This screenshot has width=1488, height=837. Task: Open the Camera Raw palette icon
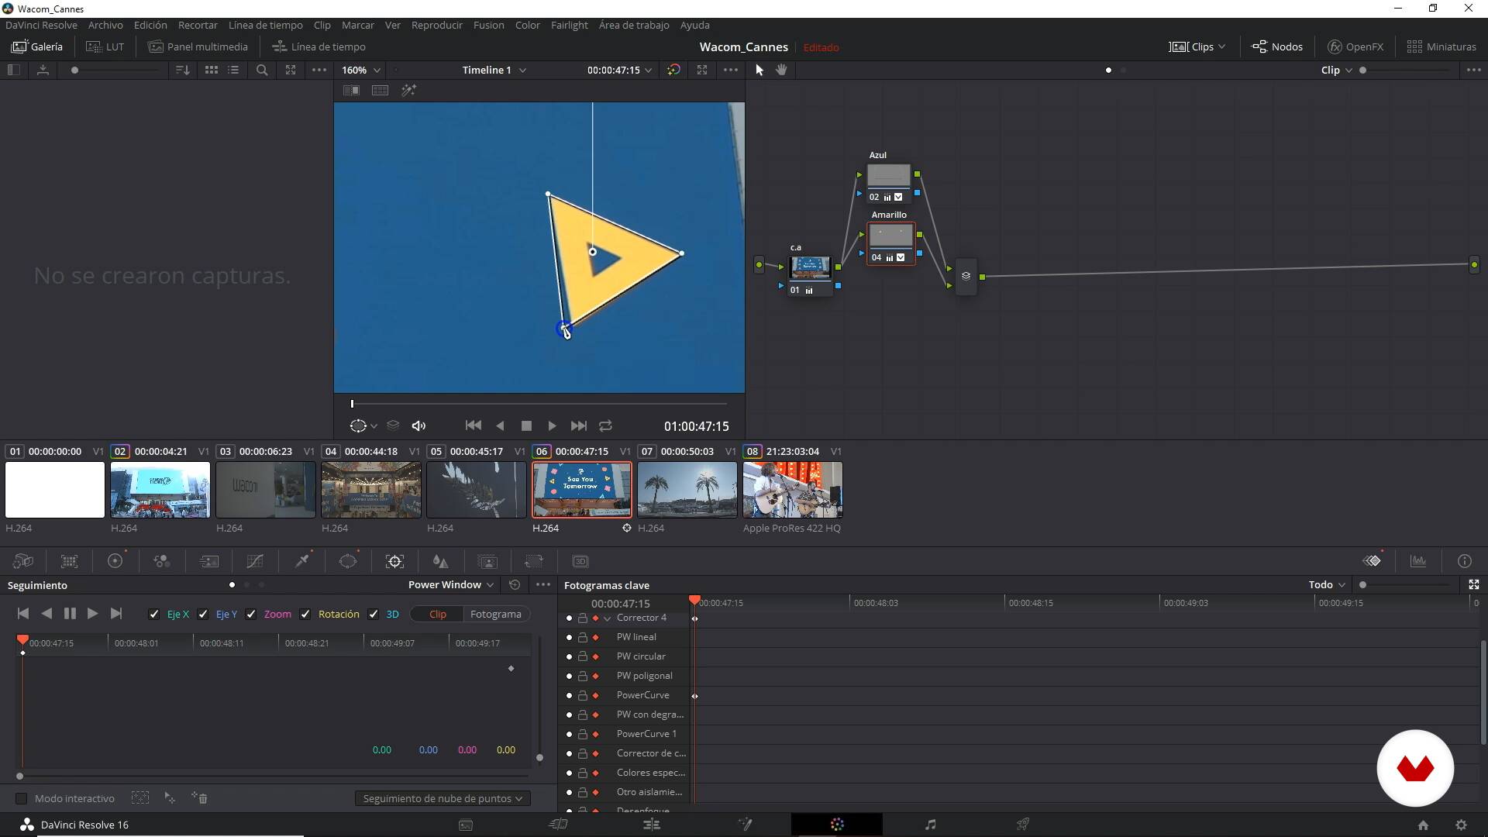(x=22, y=561)
